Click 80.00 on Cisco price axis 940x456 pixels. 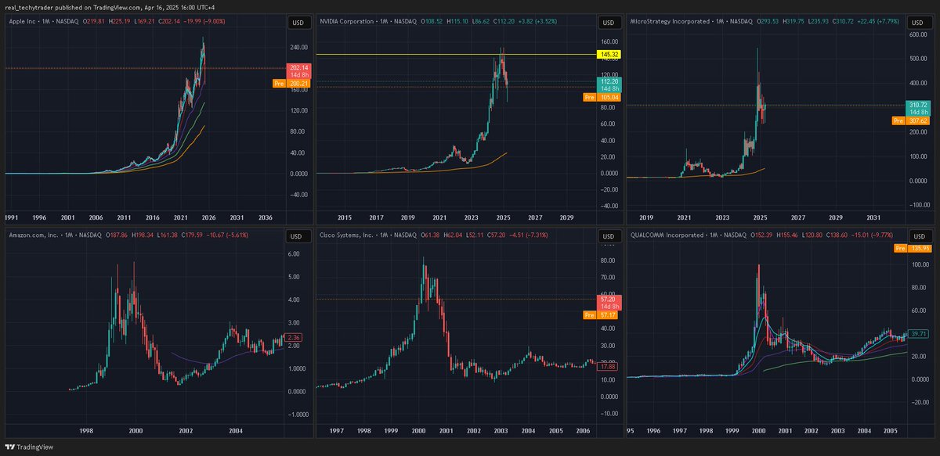[x=606, y=260]
